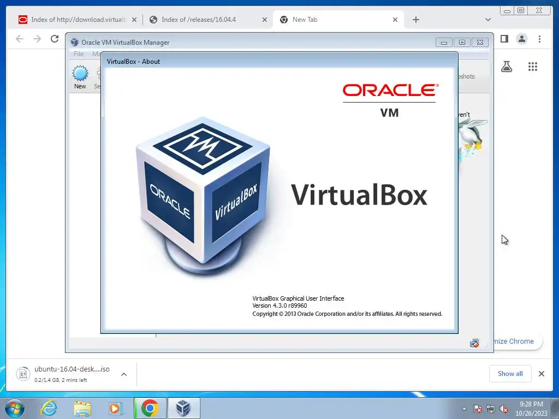Click the Customize Chrome button
559x419 pixels.
point(518,342)
